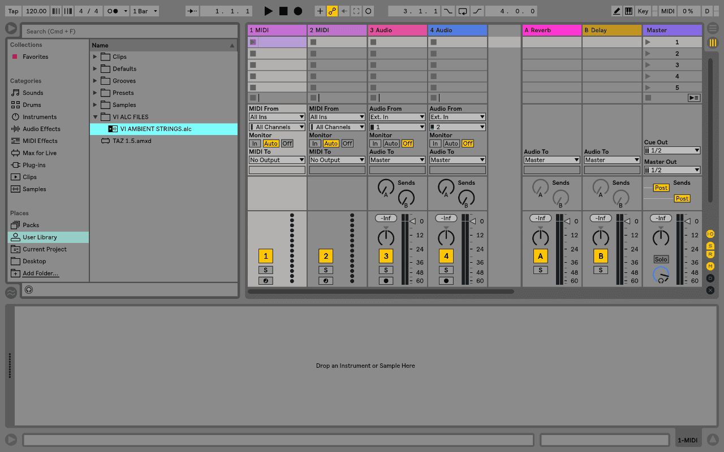Collapse the VI ALC FILES folder
Viewport: 724px width, 452px height.
pos(95,117)
